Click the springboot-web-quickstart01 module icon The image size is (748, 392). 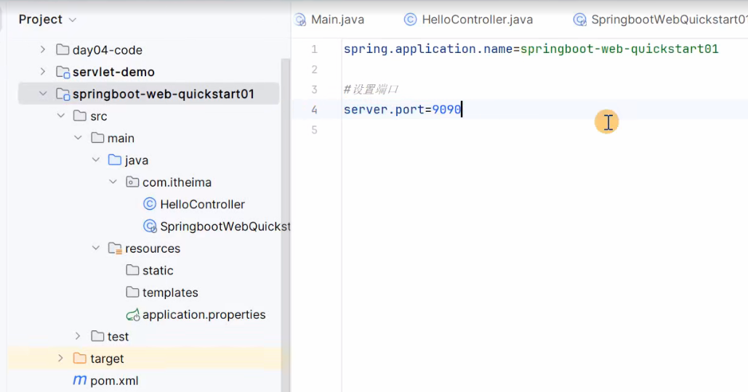(x=63, y=94)
